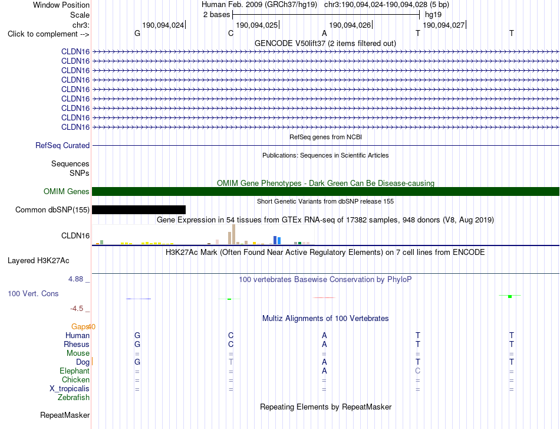
Task: Click the 'X_tropicalis' alignment row label
Action: tap(70, 389)
